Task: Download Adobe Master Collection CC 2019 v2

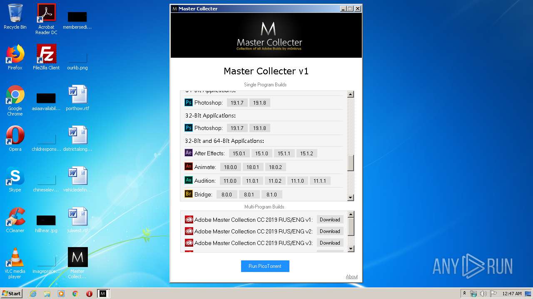Action: pyautogui.click(x=330, y=231)
